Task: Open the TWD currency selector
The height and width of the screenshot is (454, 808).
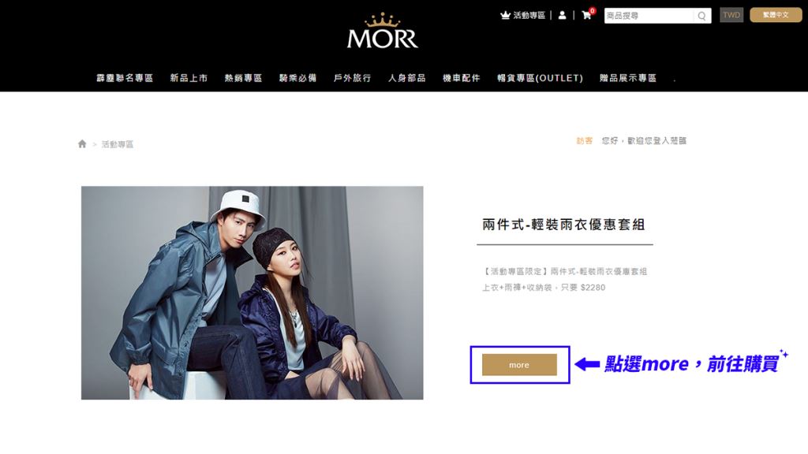Action: 731,15
